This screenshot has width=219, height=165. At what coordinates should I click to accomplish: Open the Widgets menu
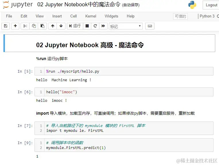click(x=111, y=16)
